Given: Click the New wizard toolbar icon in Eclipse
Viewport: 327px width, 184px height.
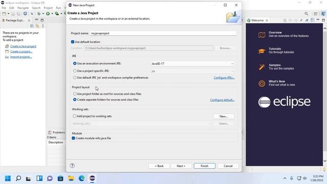Looking at the screenshot, I should point(4,14).
